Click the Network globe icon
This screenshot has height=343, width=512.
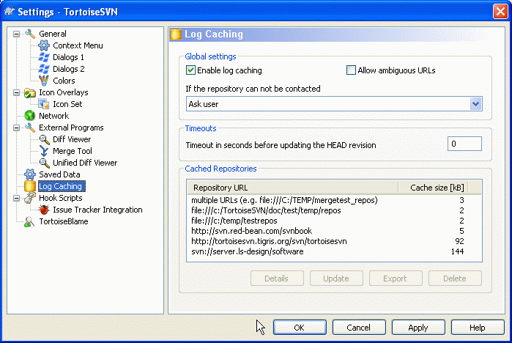[30, 116]
